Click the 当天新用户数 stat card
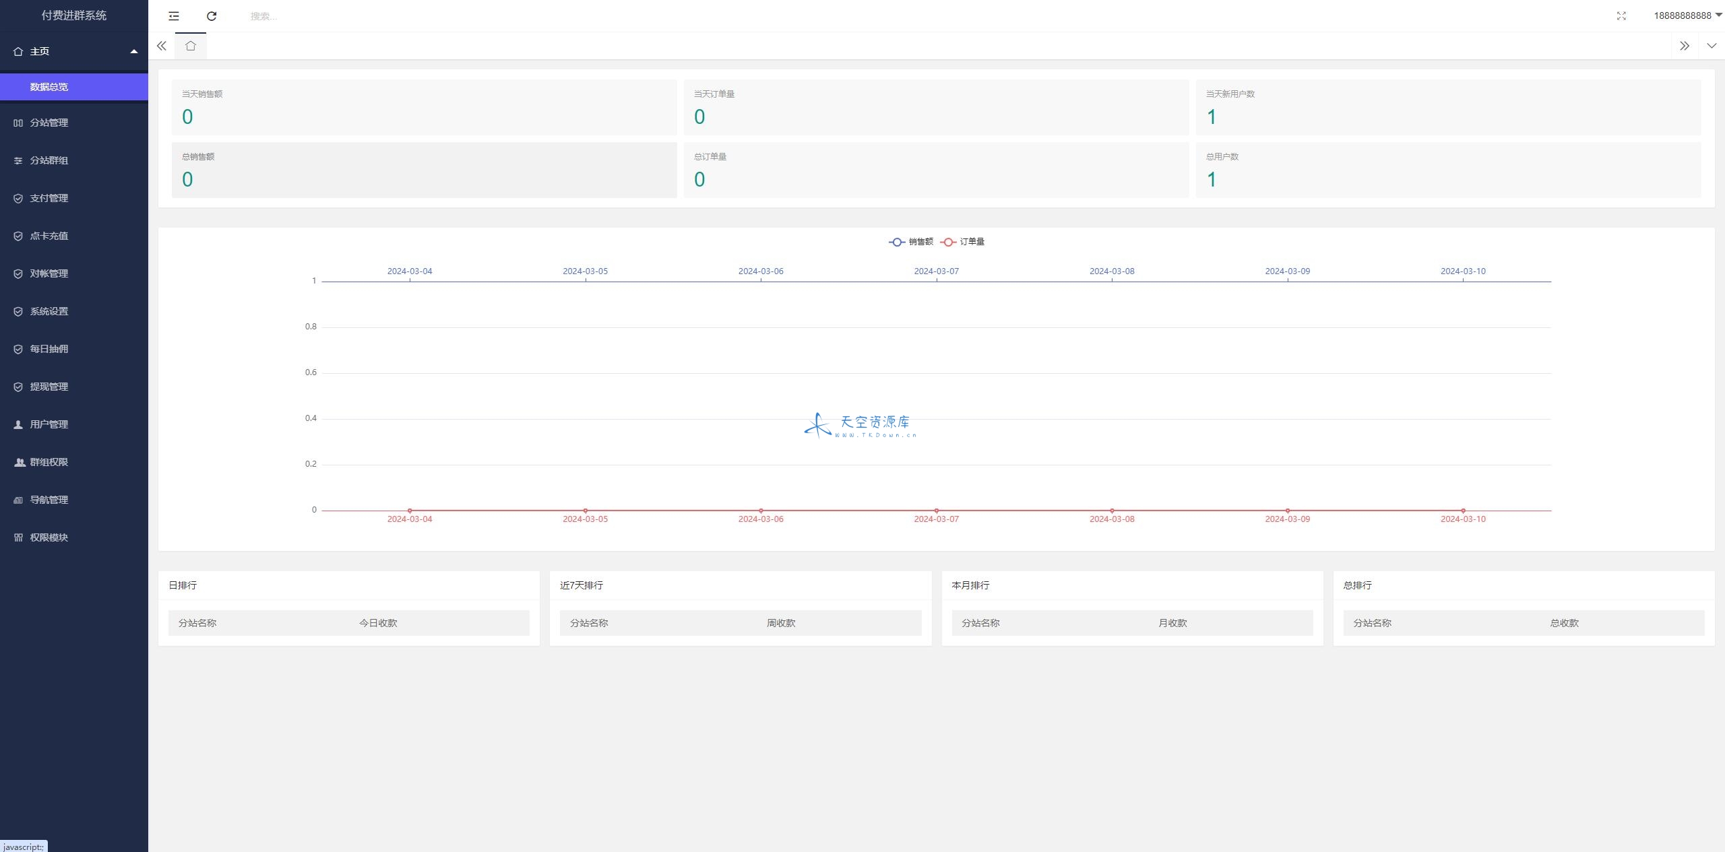Image resolution: width=1725 pixels, height=852 pixels. pyautogui.click(x=1449, y=108)
